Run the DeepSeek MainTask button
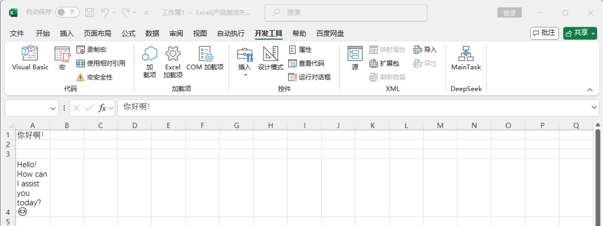The height and width of the screenshot is (226, 603). [466, 58]
